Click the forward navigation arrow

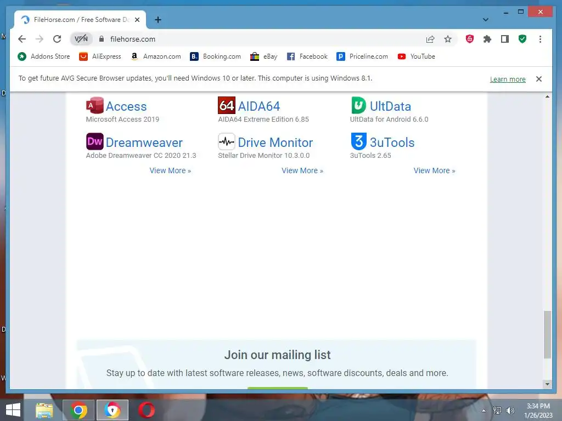coord(40,39)
